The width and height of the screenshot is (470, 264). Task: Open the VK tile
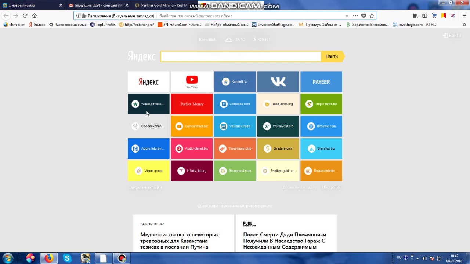pyautogui.click(x=278, y=81)
